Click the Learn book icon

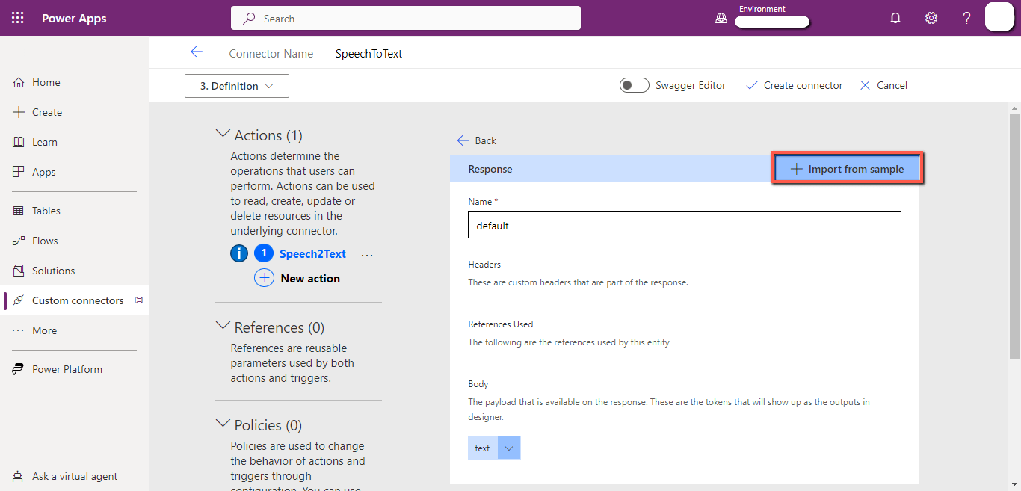click(x=19, y=142)
